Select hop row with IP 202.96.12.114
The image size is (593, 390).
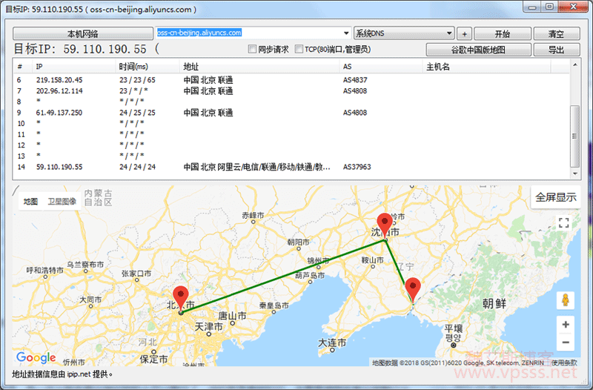pyautogui.click(x=291, y=90)
